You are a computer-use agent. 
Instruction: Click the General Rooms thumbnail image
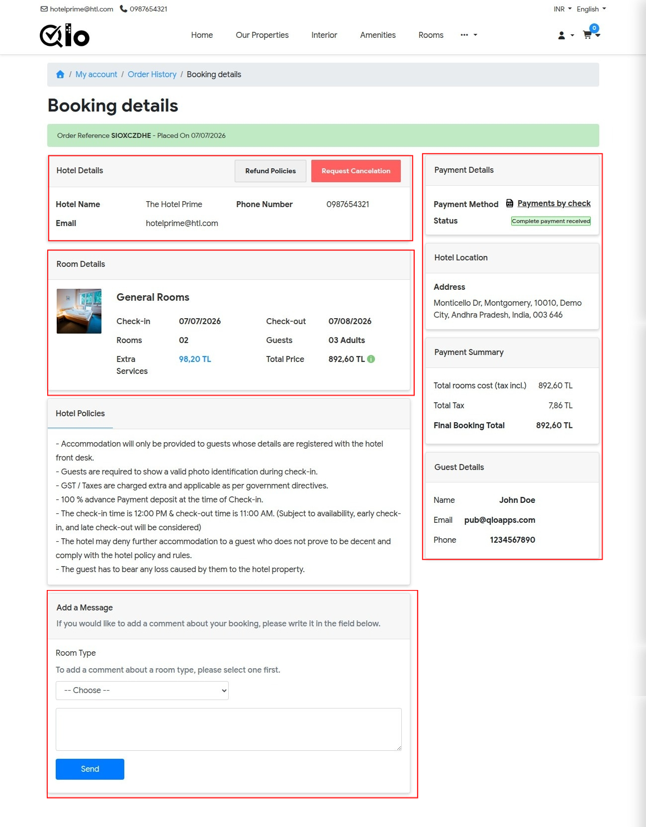[x=79, y=311]
